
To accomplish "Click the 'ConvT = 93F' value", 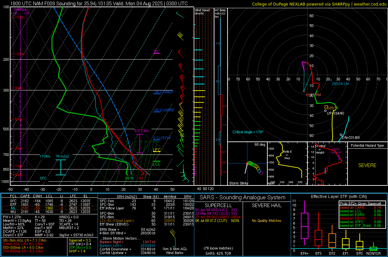I will [x=44, y=225].
